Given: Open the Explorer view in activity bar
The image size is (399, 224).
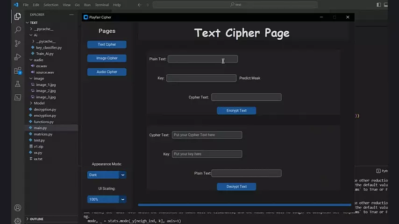Looking at the screenshot, I should [18, 16].
